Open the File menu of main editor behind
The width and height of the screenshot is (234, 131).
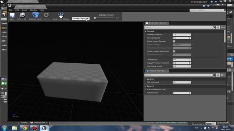pyautogui.click(x=3, y=5)
